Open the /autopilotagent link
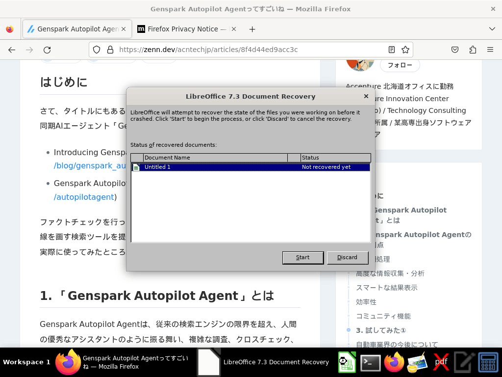The image size is (502, 377). [84, 197]
